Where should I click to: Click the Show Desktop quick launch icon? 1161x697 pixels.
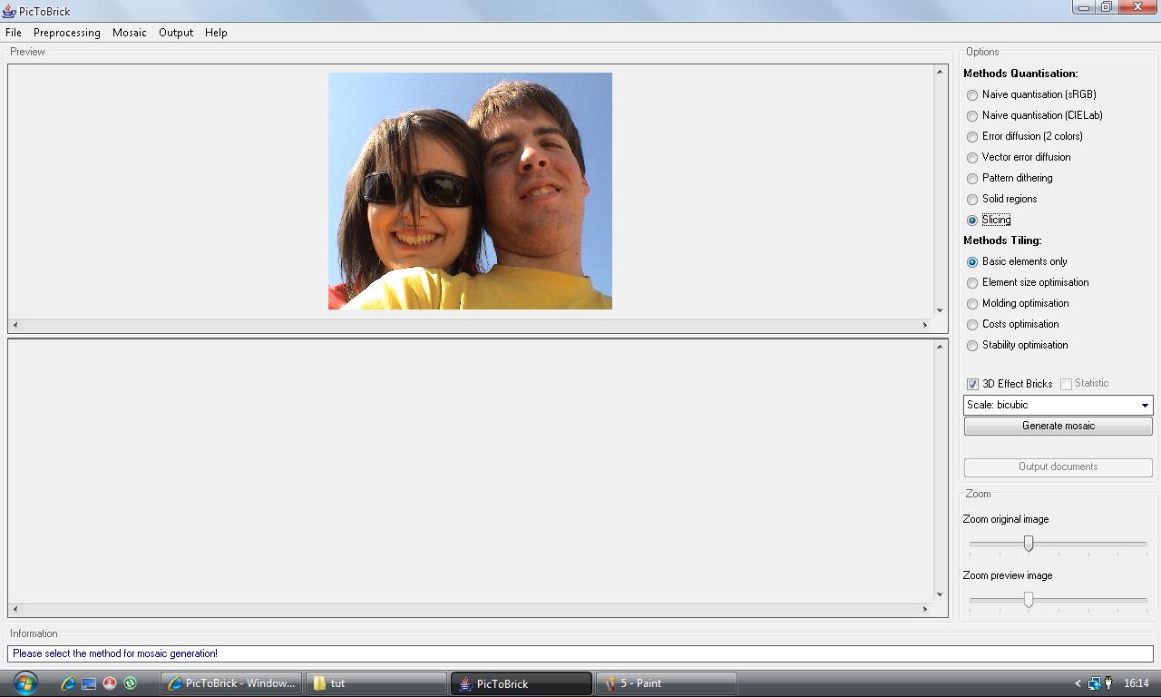click(89, 683)
